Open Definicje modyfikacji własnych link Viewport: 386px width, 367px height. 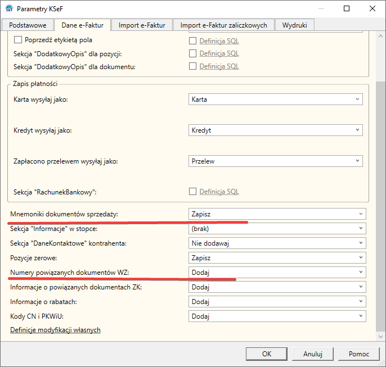55,330
